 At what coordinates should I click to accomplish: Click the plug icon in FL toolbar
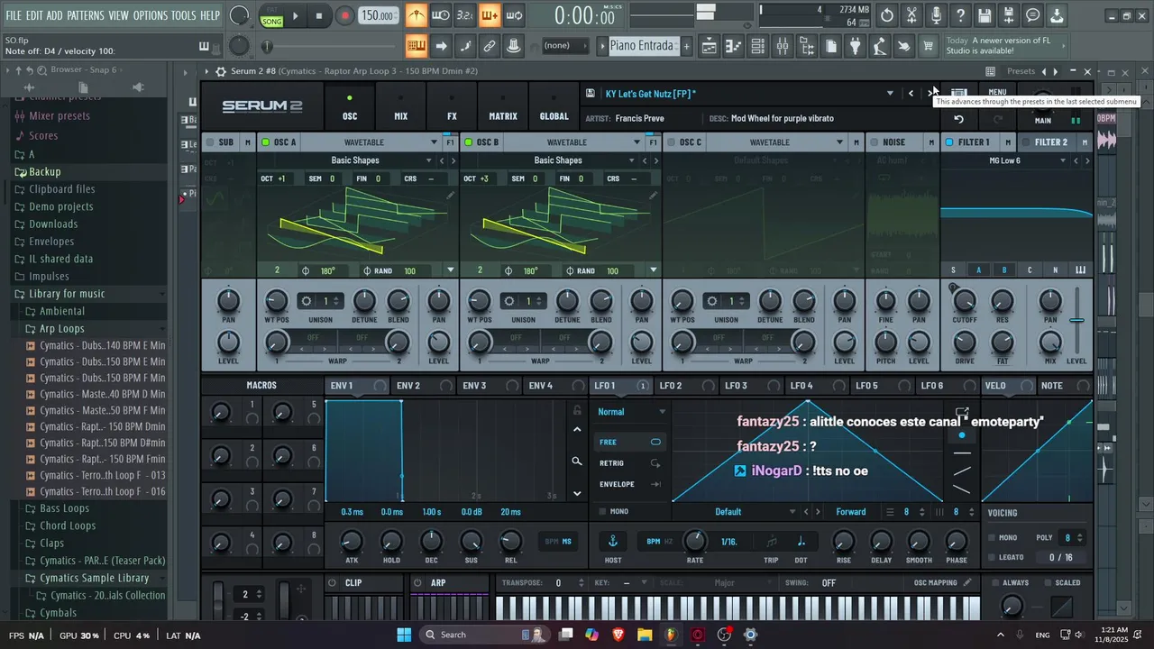point(855,46)
